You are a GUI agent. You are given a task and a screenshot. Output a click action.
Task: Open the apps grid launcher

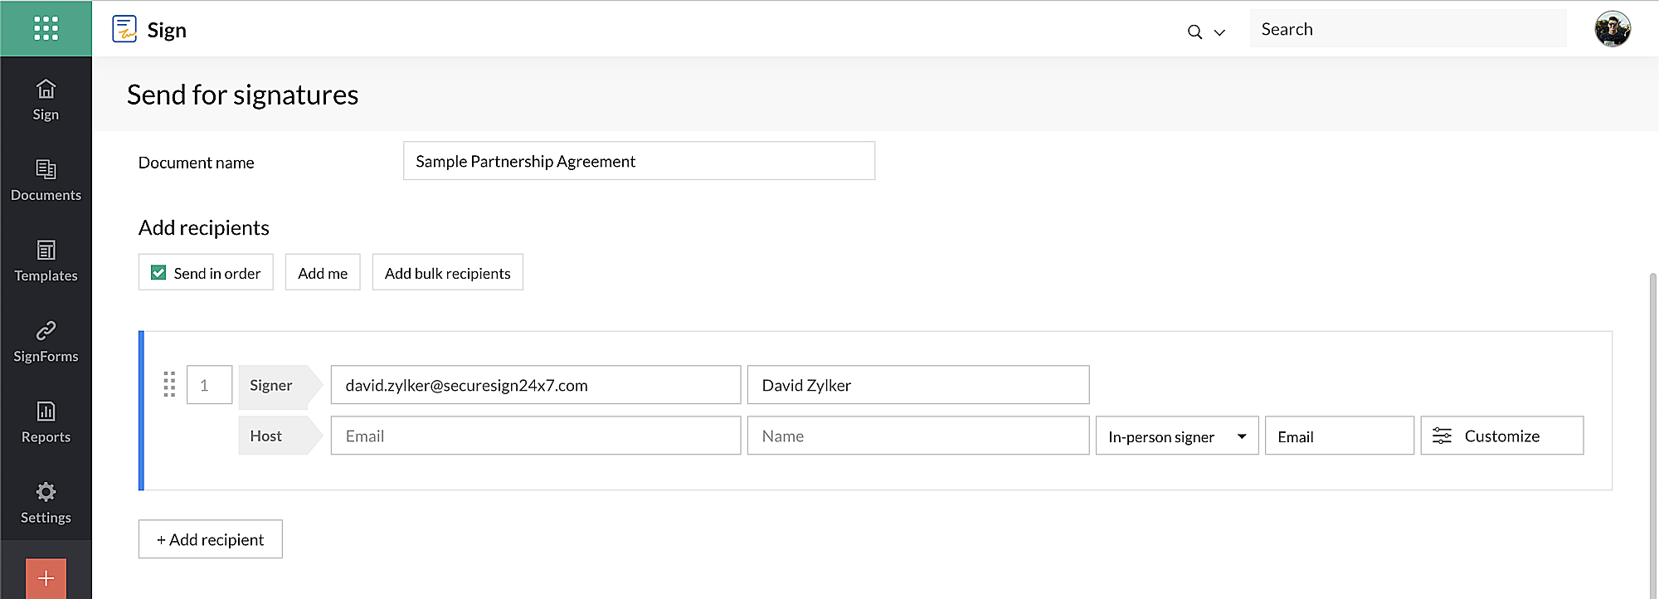click(x=46, y=28)
